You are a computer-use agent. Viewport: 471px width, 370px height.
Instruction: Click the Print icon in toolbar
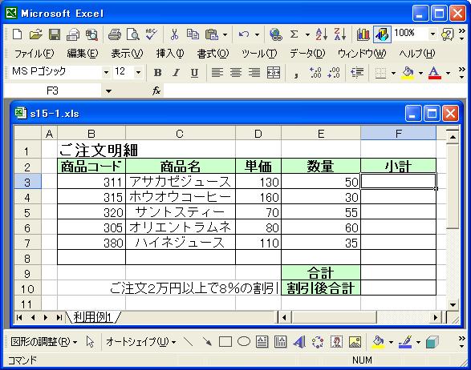click(x=115, y=34)
